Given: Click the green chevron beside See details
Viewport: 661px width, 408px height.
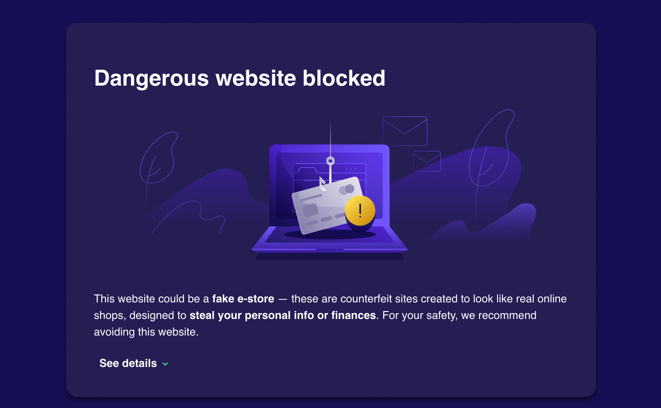Looking at the screenshot, I should 166,364.
